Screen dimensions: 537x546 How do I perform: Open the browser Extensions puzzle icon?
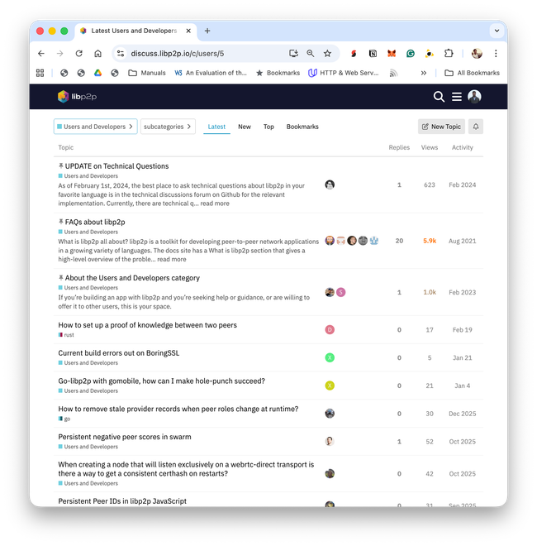pyautogui.click(x=449, y=53)
